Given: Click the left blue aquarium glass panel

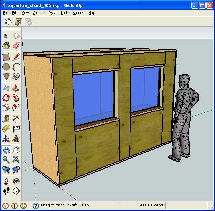Looking at the screenshot, I should 93,98.
